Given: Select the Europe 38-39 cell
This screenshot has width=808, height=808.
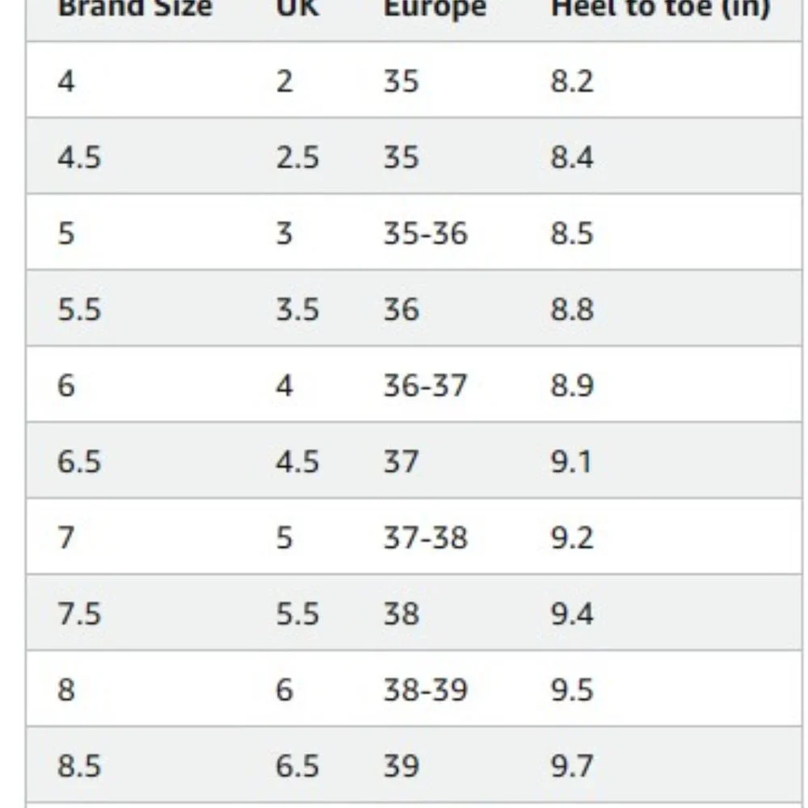Looking at the screenshot, I should 425,690.
